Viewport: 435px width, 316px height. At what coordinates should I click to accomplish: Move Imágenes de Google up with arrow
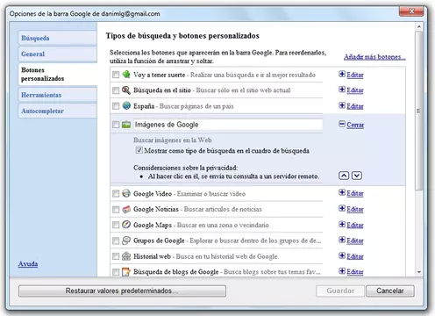click(x=344, y=176)
